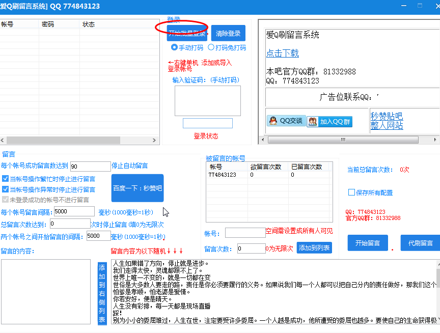Uncheck 当帐号操作繁忙时停止进行留言
Viewport: 440px width, 333px height.
pos(5,179)
